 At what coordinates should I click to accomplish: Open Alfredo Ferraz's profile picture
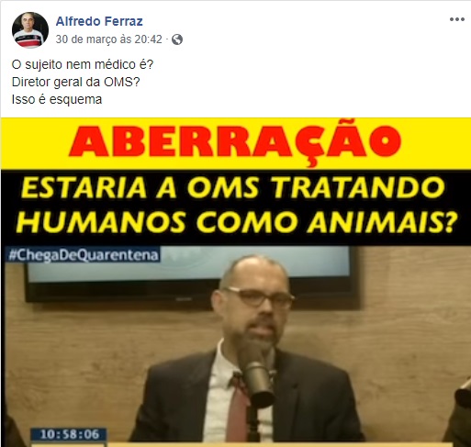point(30,30)
